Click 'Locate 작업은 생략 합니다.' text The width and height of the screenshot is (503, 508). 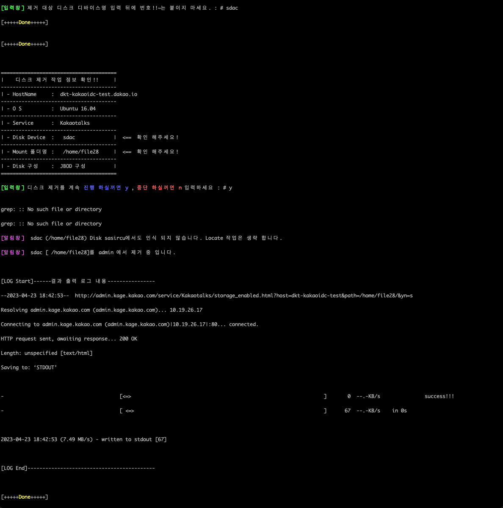[244, 238]
